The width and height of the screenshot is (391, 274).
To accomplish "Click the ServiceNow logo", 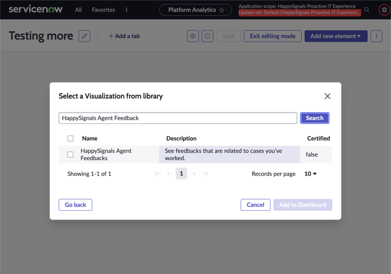I will click(36, 9).
